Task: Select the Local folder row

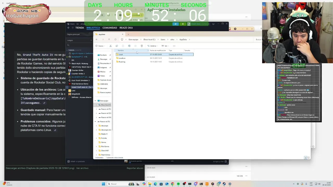Action: tap(155, 55)
